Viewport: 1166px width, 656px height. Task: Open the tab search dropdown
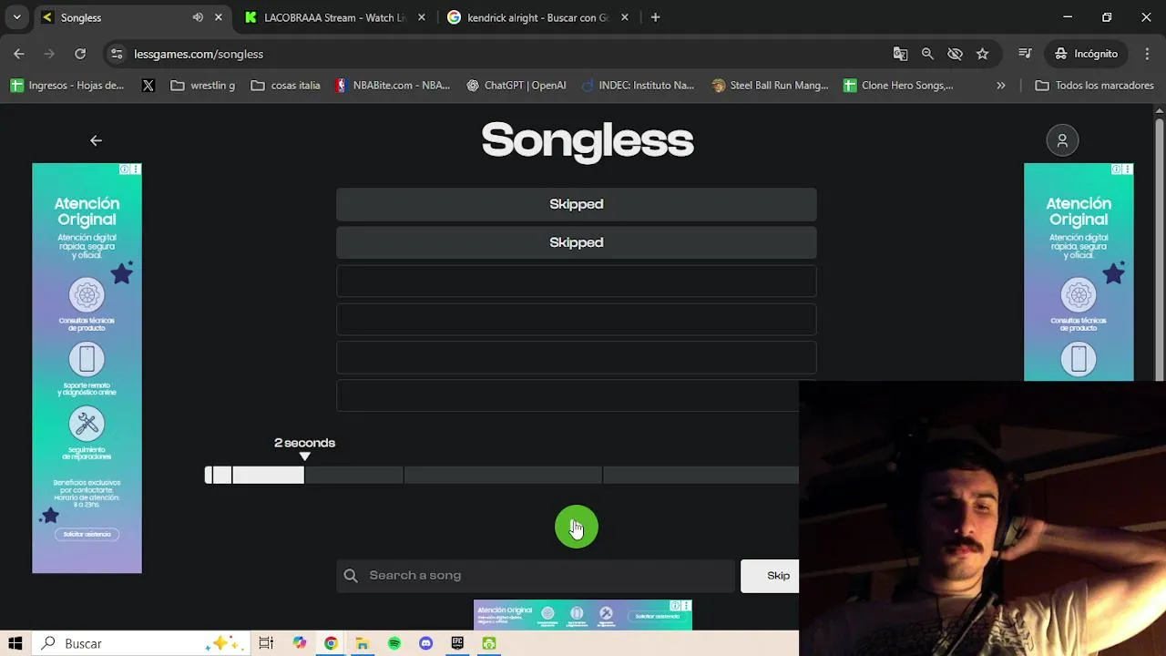coord(16,17)
